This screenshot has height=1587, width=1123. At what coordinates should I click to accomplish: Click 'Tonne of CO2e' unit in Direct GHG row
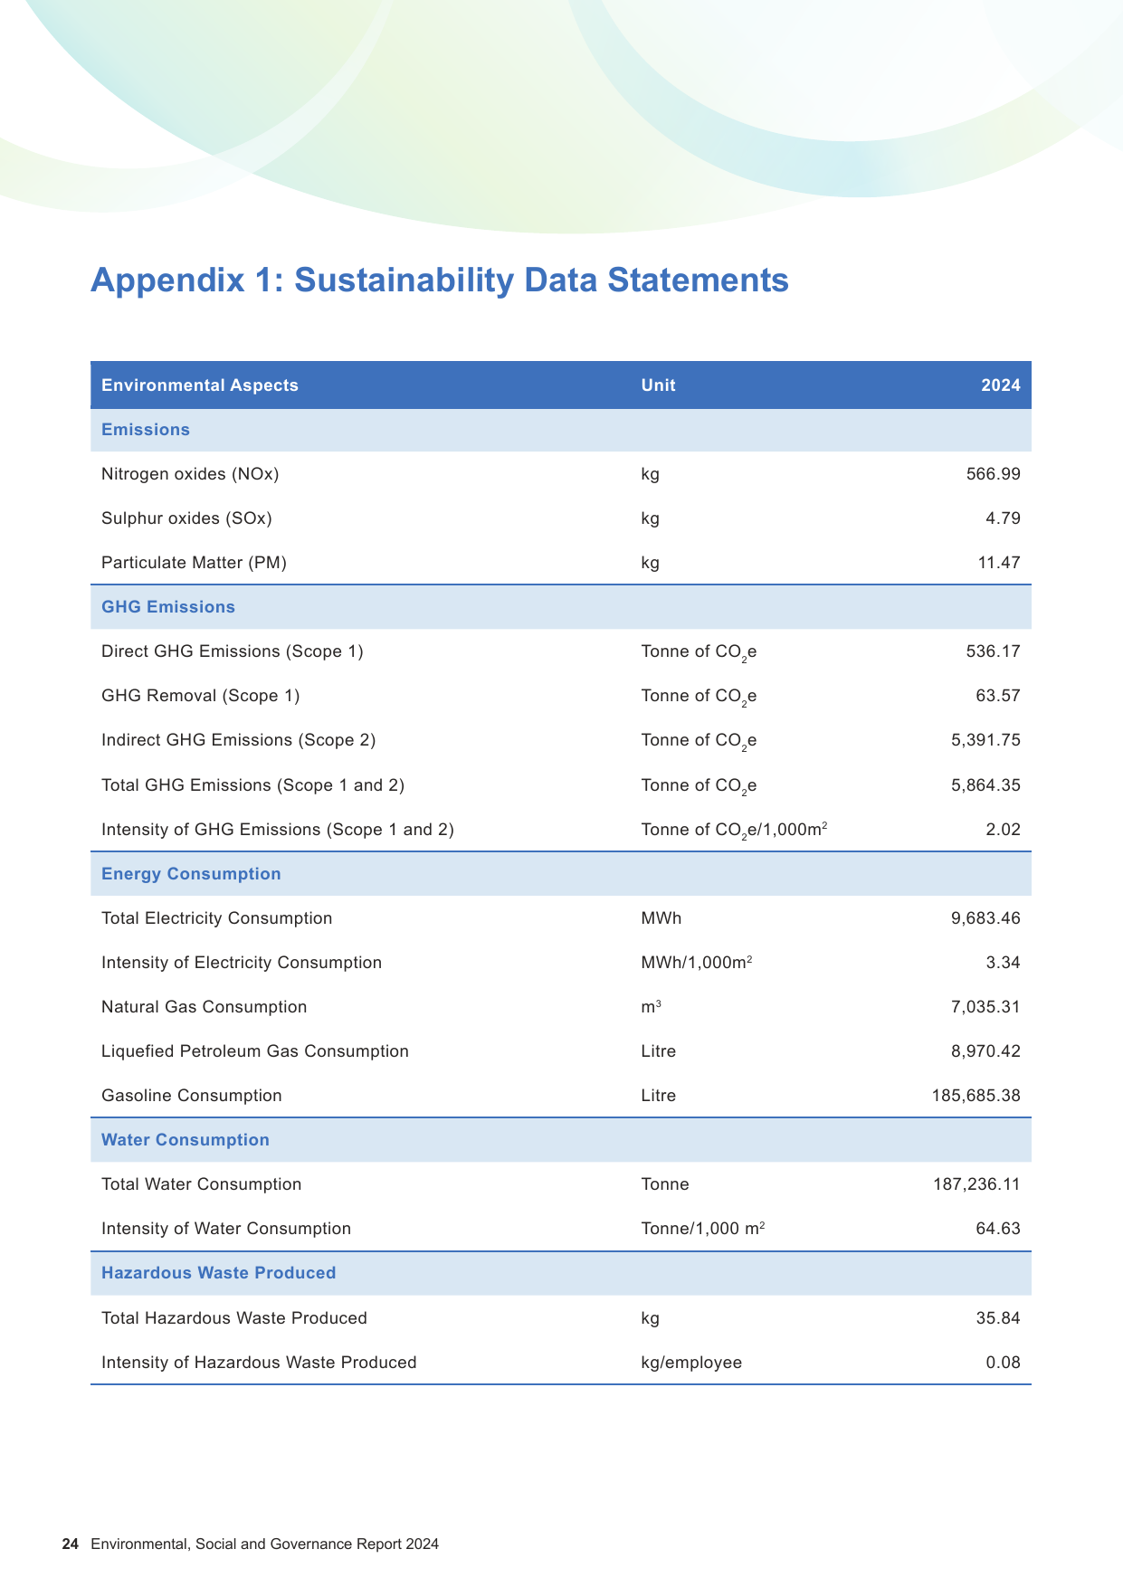pyautogui.click(x=699, y=652)
